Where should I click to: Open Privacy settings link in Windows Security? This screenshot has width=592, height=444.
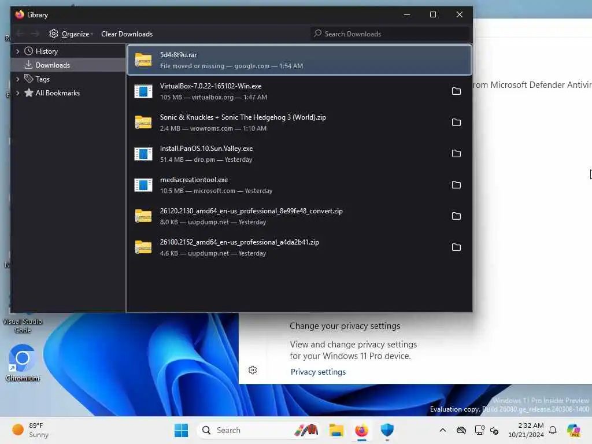[318, 372]
